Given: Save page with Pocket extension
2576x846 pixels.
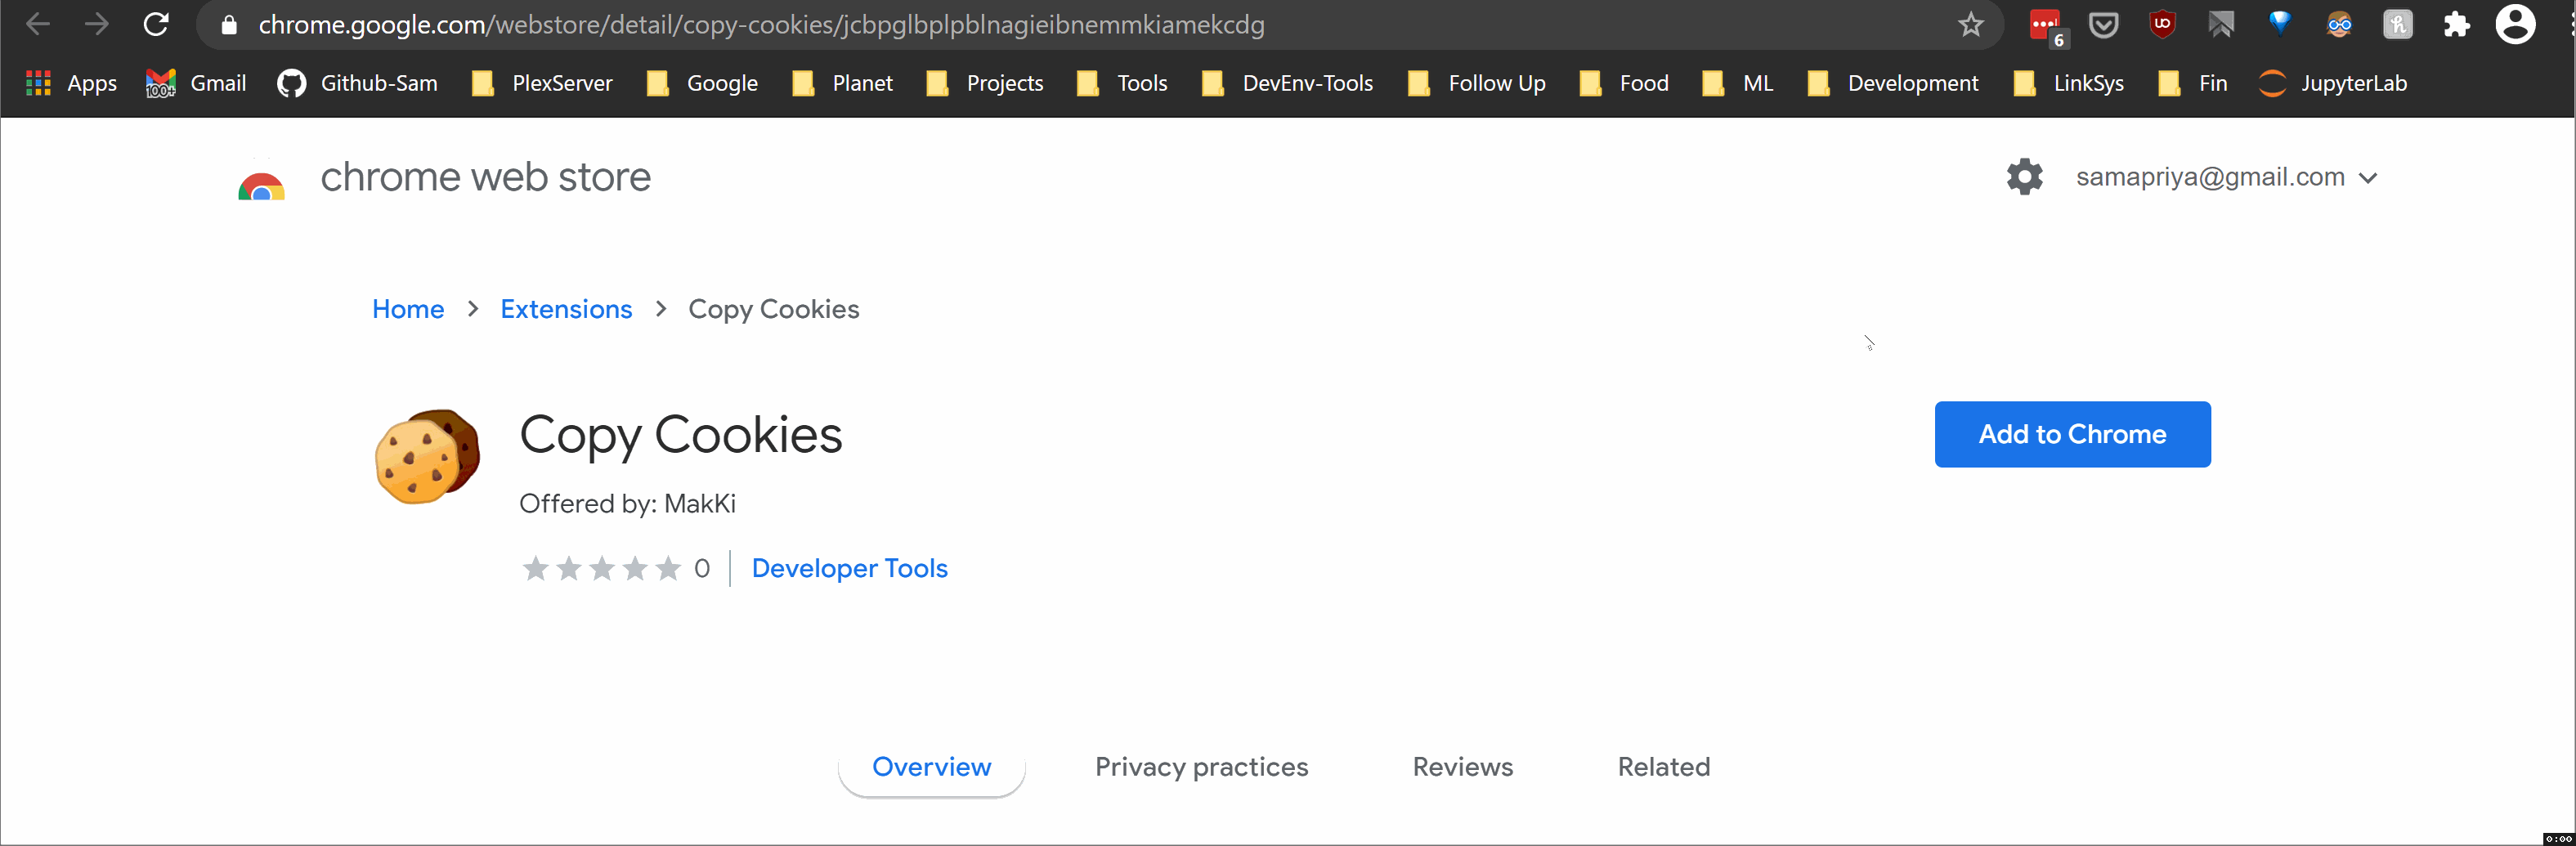Looking at the screenshot, I should click(x=2104, y=24).
